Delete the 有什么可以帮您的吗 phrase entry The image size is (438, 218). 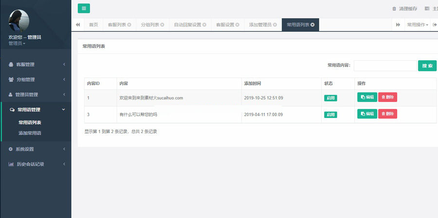[x=387, y=114]
